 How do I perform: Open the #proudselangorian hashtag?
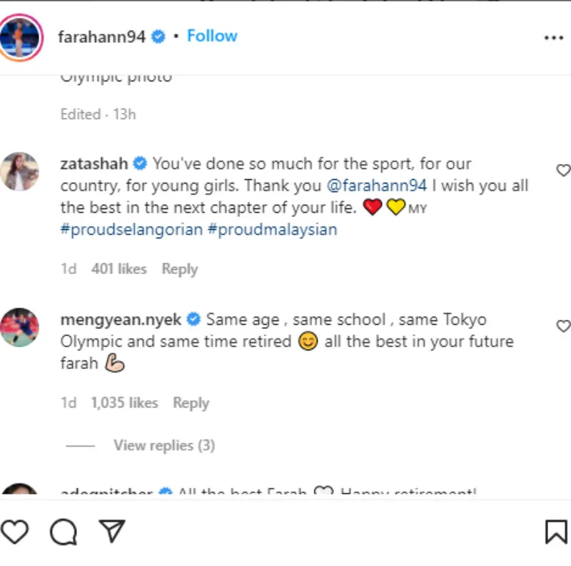pos(131,230)
